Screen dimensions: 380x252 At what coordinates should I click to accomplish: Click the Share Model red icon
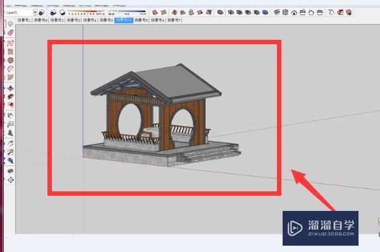pos(340,12)
